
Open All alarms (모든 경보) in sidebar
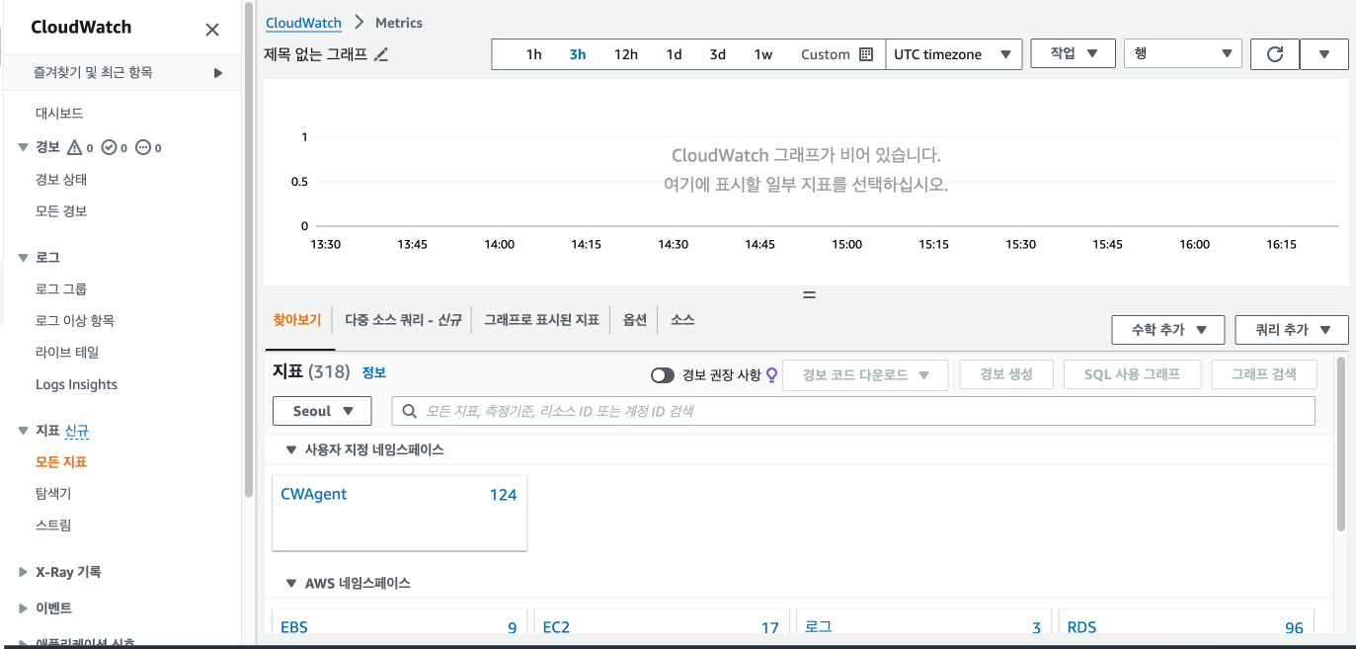click(x=61, y=211)
